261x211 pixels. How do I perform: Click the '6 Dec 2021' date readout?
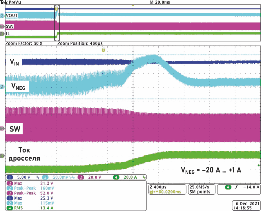pyautogui.click(x=248, y=203)
